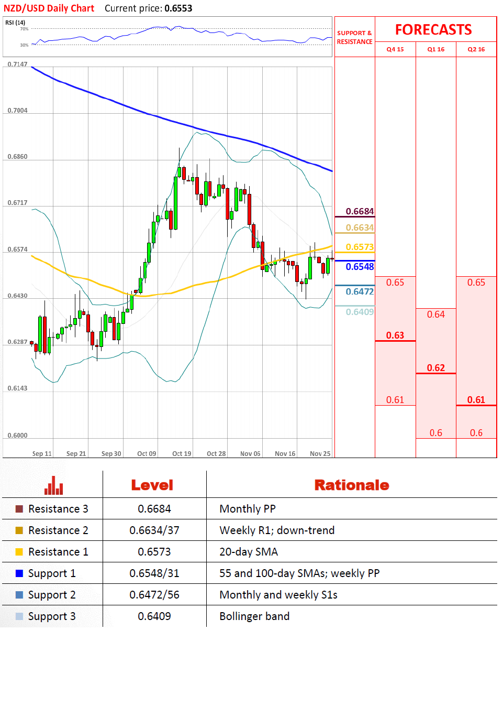The width and height of the screenshot is (503, 717).
Task: Click the Oct 28 date axis label
Action: pyautogui.click(x=216, y=454)
